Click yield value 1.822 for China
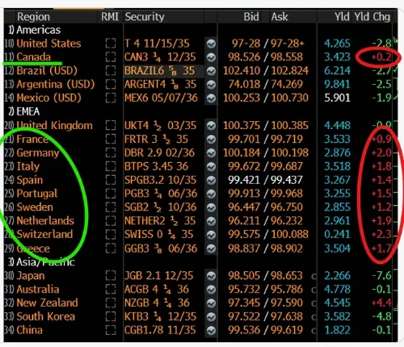The image size is (404, 347). tap(338, 330)
